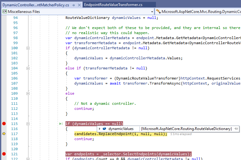Click line number 94 in the gutter
Screen dimensions: 241x160
pyautogui.click(x=15, y=18)
